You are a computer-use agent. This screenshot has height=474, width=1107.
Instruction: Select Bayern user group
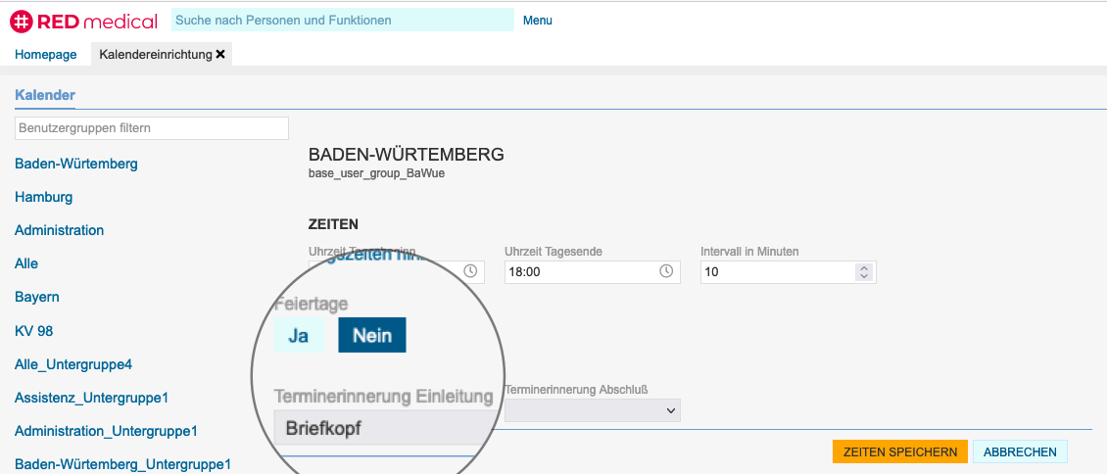click(x=37, y=297)
